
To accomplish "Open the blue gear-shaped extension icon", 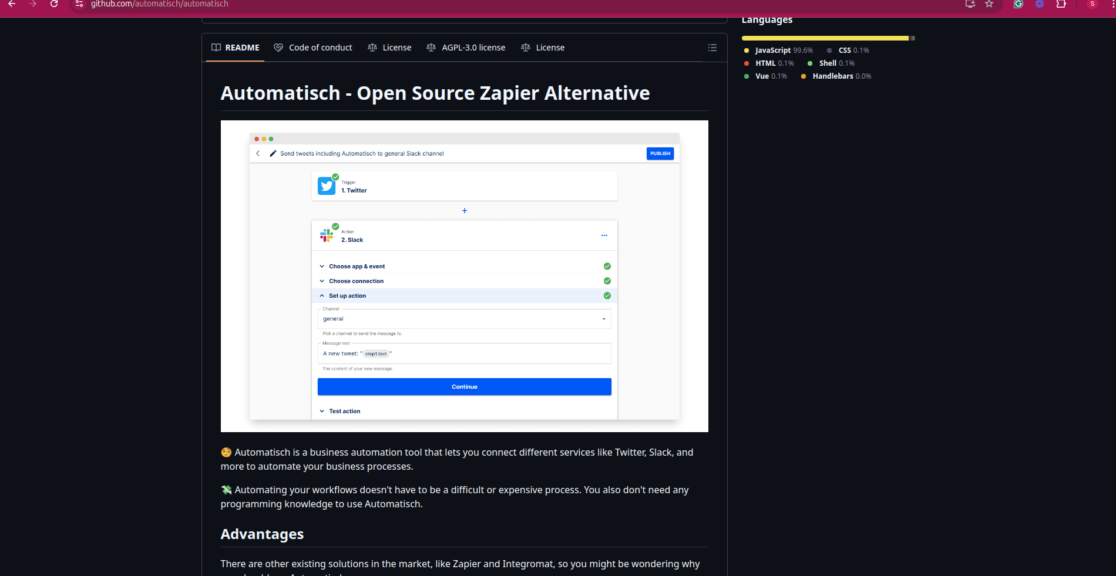I will pos(1040,4).
